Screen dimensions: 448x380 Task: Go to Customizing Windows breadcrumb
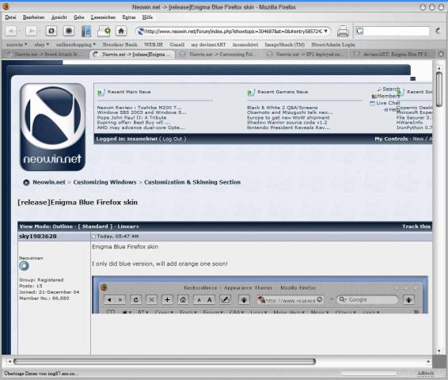(x=104, y=182)
